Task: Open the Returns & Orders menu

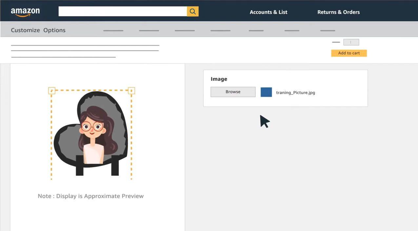Action: 338,12
